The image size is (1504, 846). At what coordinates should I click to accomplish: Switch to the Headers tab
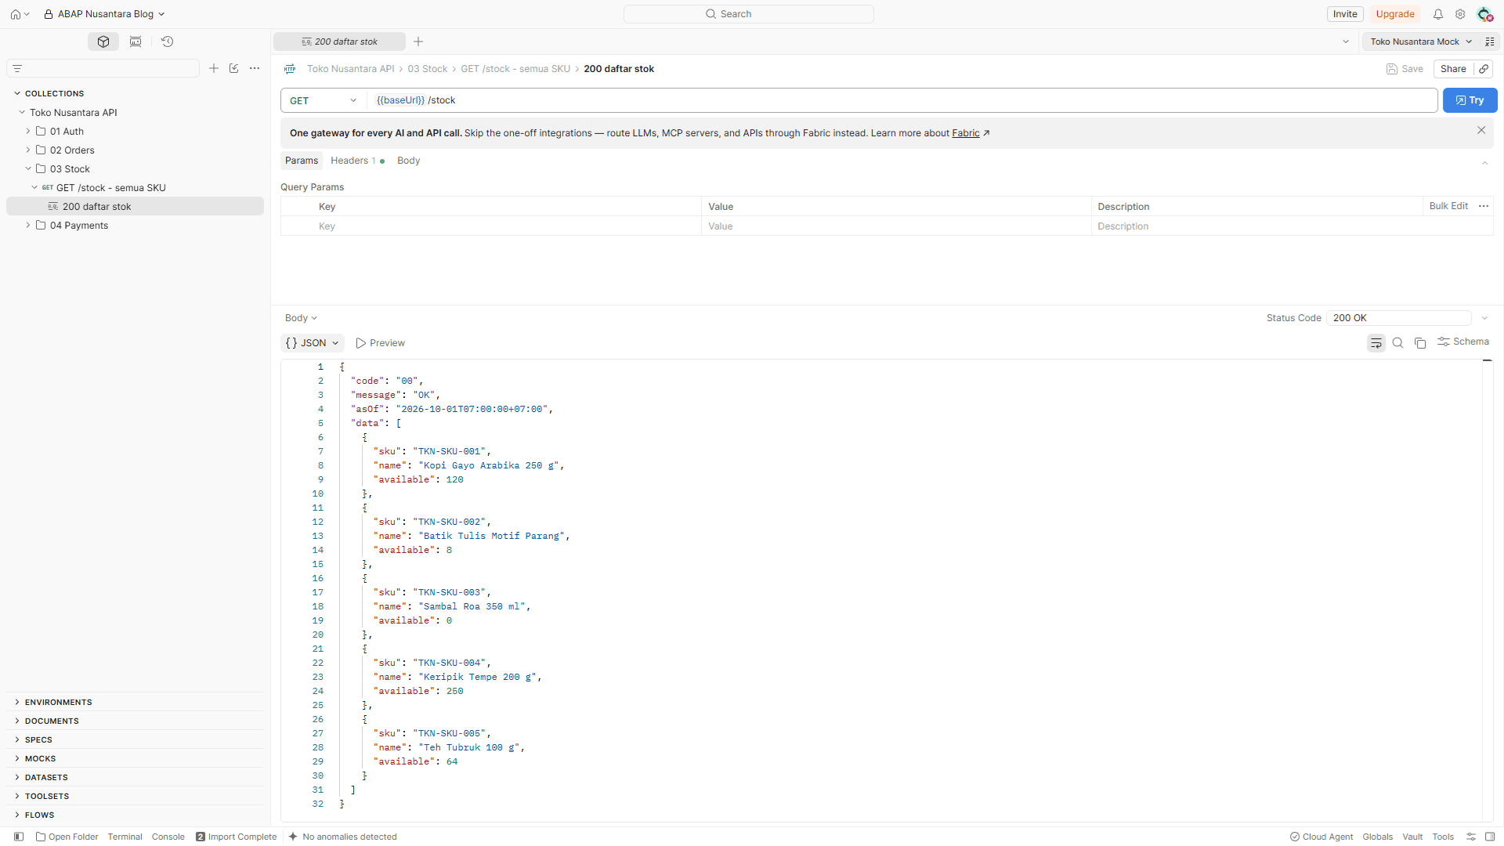click(357, 161)
